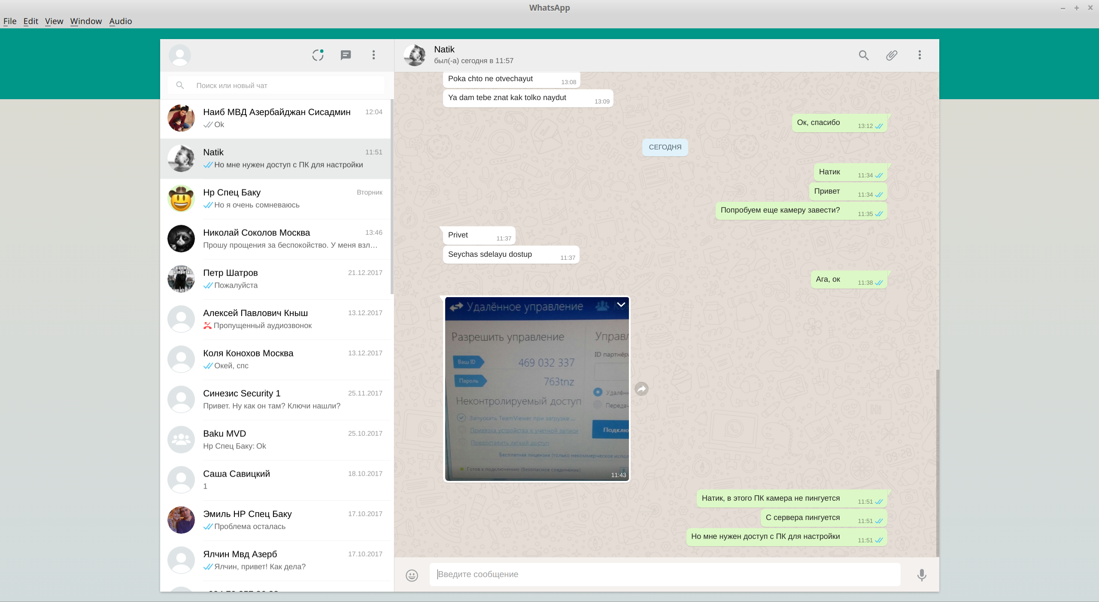The width and height of the screenshot is (1099, 602).
Task: Click message 'Натик, в этого ПК камера не пингуется'
Action: 792,499
